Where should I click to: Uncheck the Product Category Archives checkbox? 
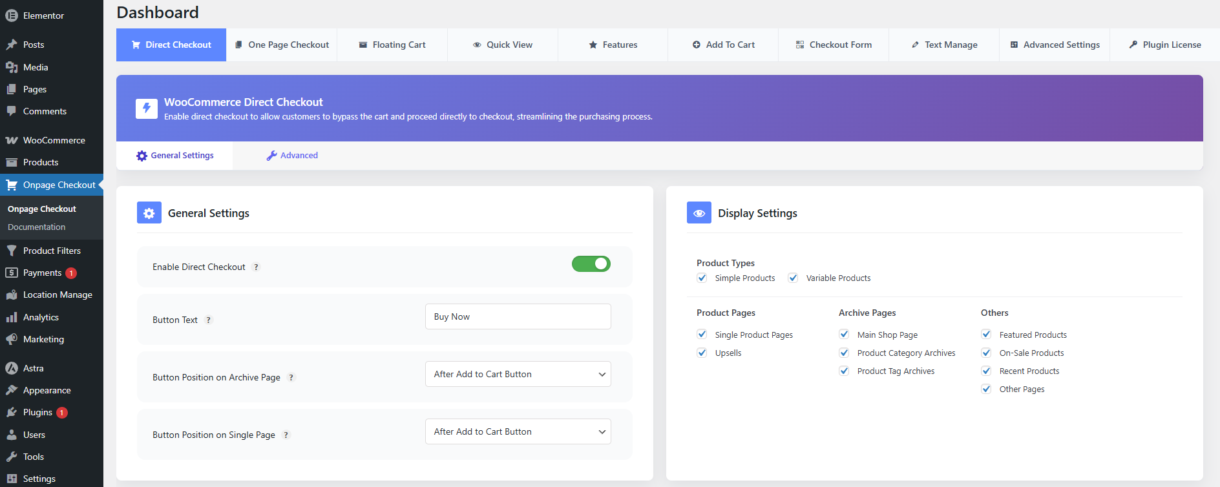[844, 353]
